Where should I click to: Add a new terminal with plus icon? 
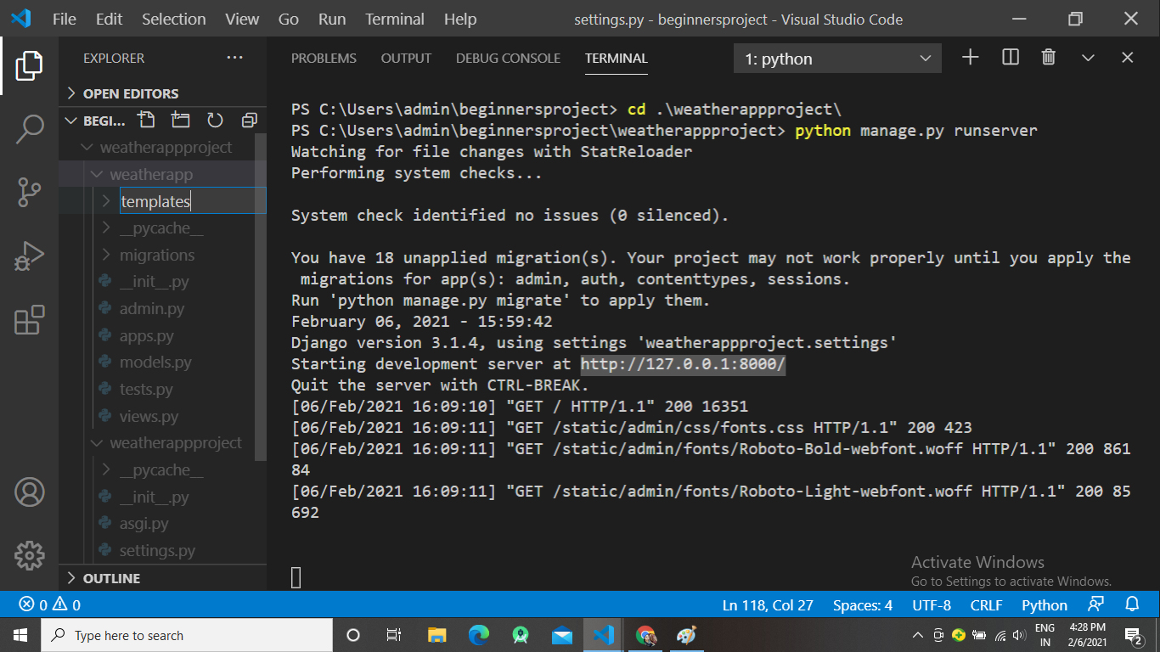(970, 57)
